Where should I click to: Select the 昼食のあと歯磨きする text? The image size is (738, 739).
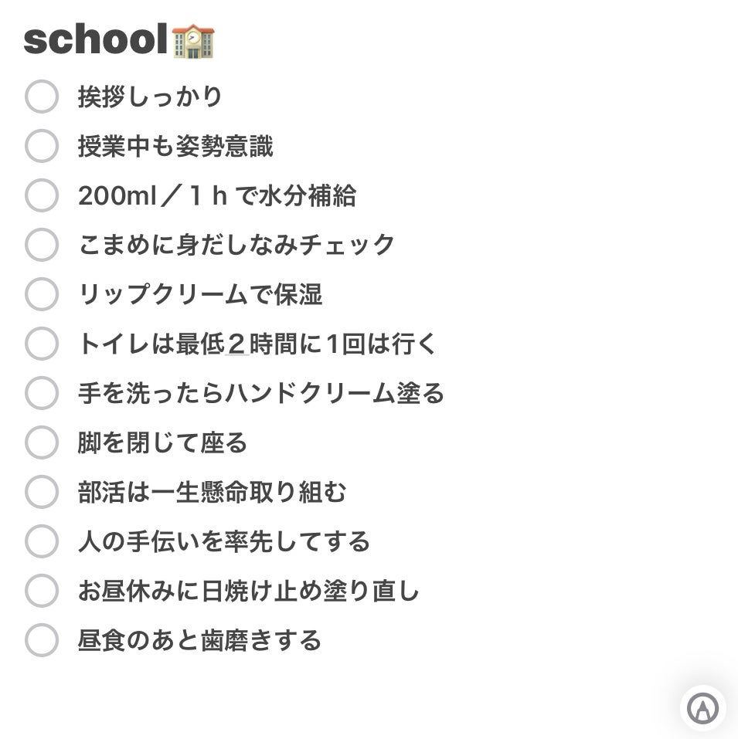coord(199,641)
